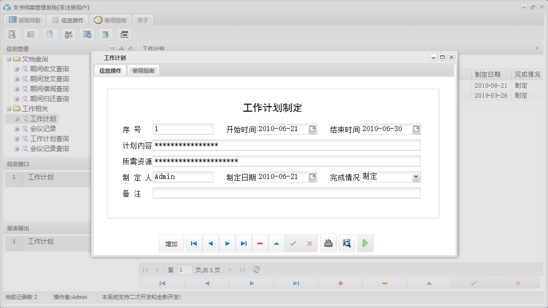The height and width of the screenshot is (308, 548).
Task: Expand the 会议记录 tree node
Action: point(17,128)
